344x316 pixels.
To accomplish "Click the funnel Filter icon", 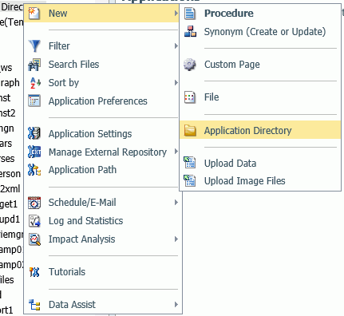I will (x=34, y=46).
